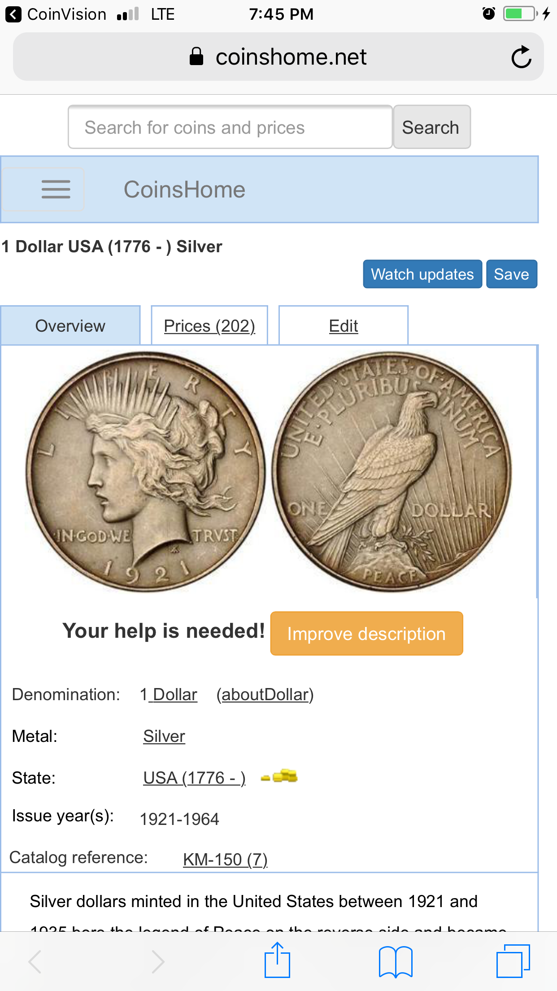Focus the coin search input field
Viewport: 557px width, 991px height.
coord(230,127)
